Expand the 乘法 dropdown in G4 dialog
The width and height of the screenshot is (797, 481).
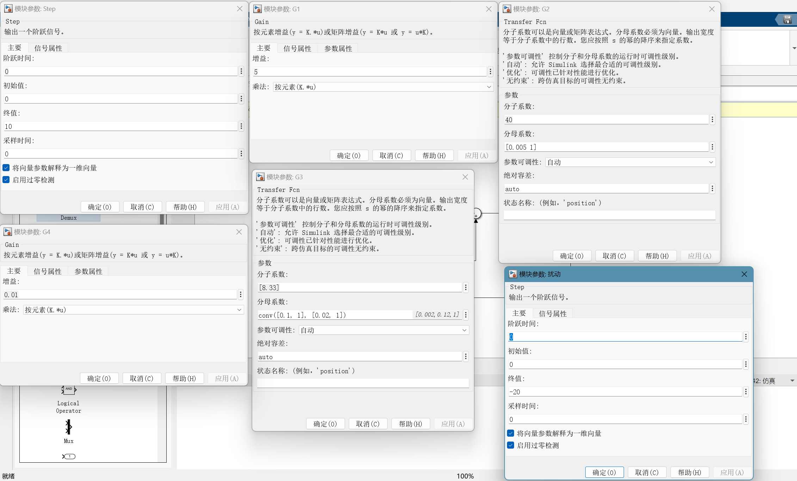point(134,310)
